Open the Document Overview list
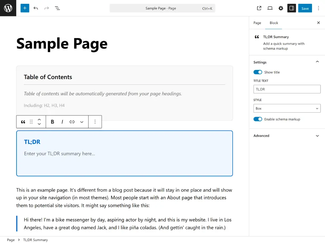325x243 pixels. 57,8
